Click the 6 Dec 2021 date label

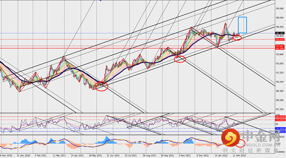[x=203, y=156]
